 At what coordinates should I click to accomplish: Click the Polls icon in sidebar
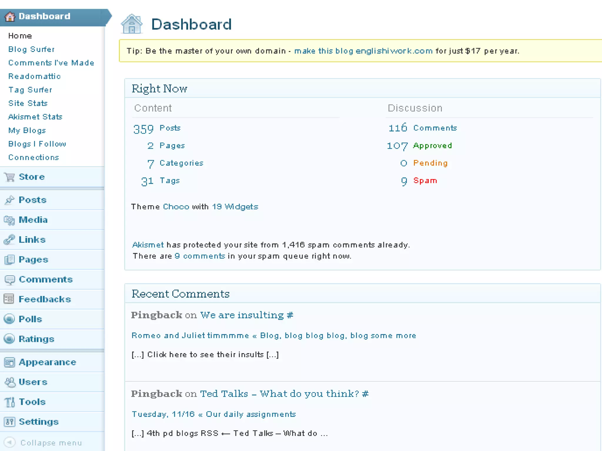[9, 319]
